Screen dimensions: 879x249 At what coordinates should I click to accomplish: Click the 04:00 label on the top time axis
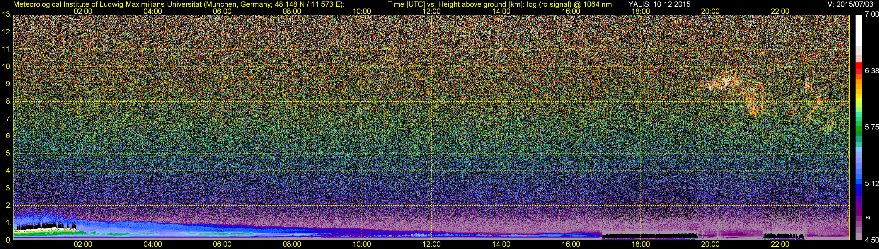point(153,11)
